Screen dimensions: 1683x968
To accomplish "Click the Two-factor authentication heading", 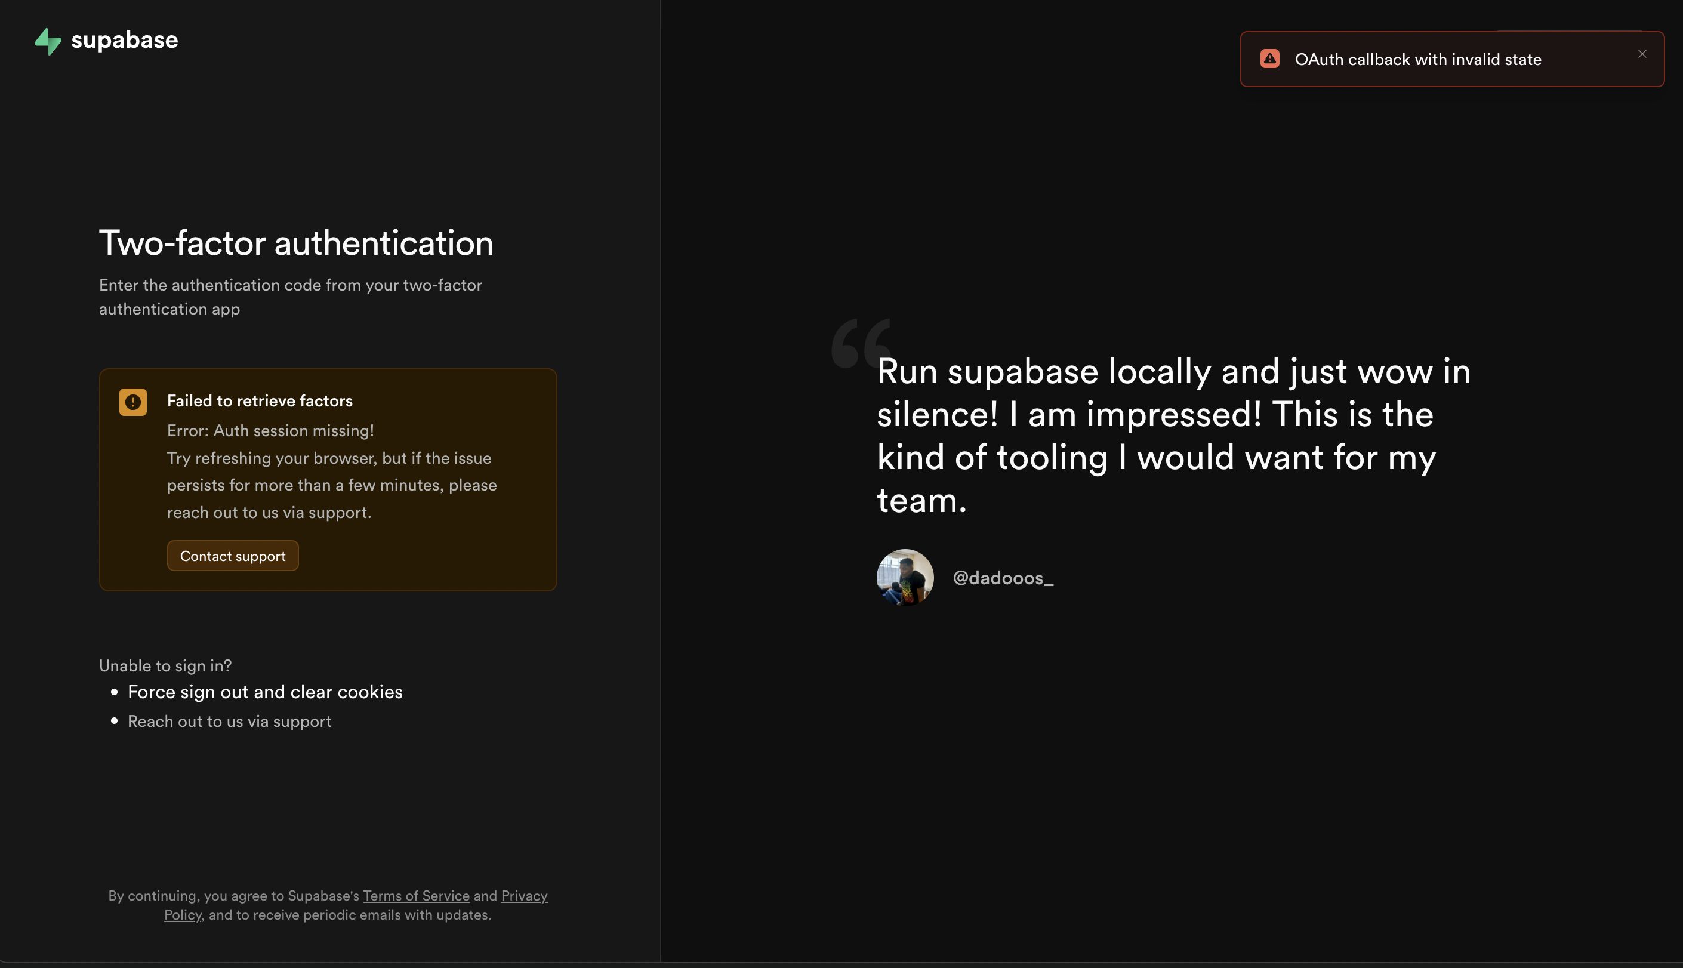I will click(296, 243).
